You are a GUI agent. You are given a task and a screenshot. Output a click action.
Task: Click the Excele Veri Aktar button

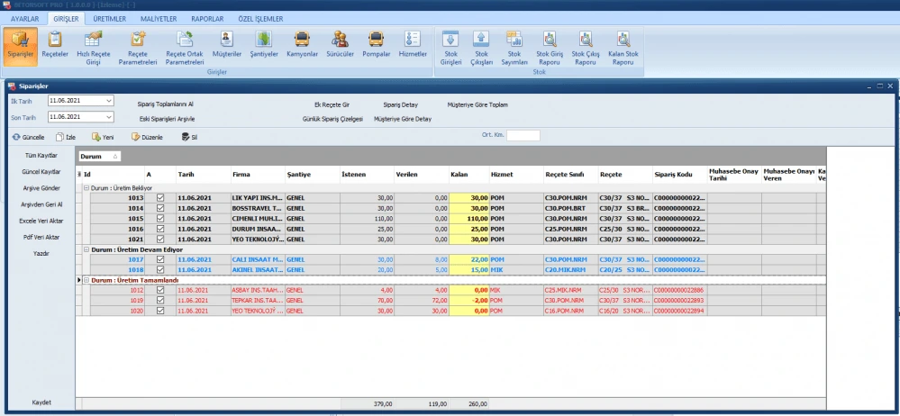pyautogui.click(x=40, y=221)
